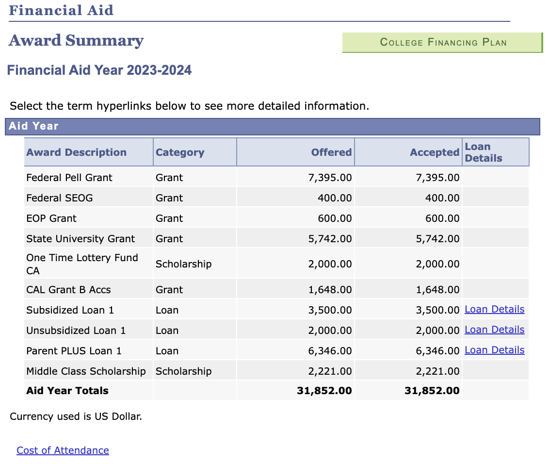Select the Federal Pell Grant row

[x=276, y=177]
